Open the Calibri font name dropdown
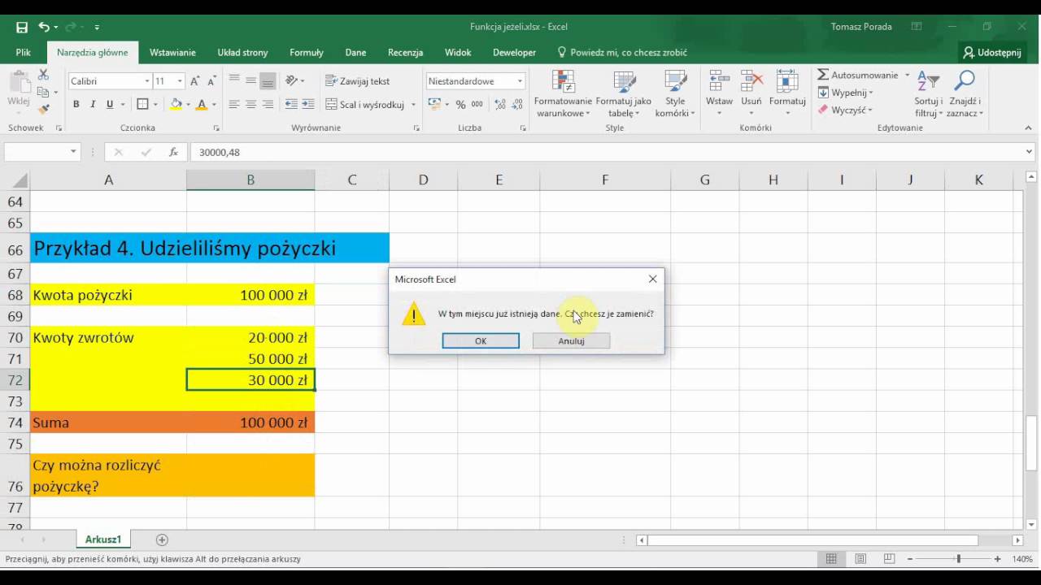 click(x=147, y=81)
